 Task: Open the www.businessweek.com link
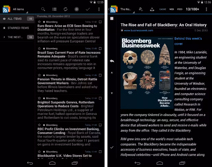pos(139,30)
